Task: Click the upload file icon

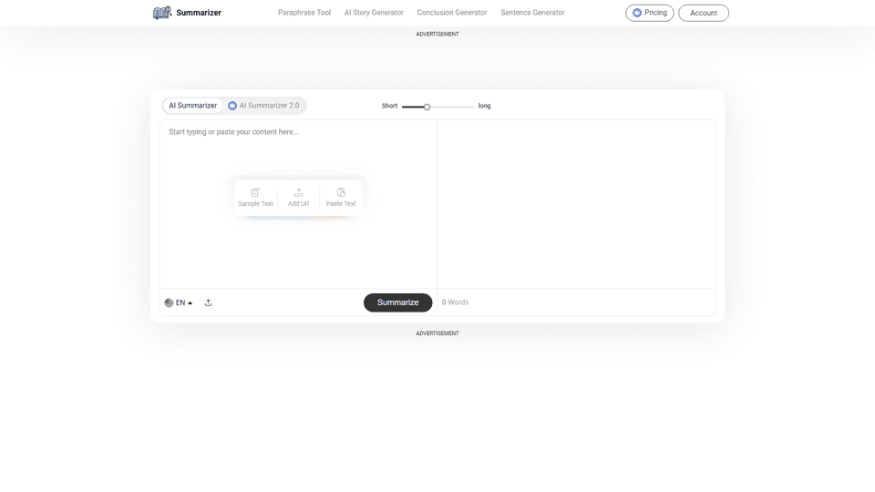Action: pyautogui.click(x=208, y=302)
